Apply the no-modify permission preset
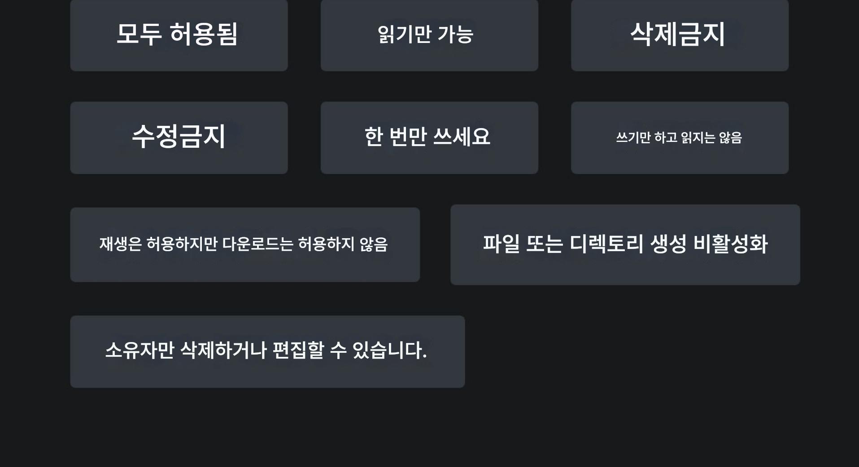 click(x=179, y=137)
